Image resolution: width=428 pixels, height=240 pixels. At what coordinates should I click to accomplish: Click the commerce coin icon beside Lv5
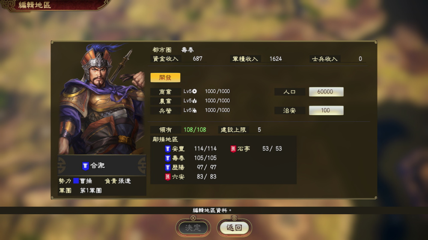tap(194, 91)
